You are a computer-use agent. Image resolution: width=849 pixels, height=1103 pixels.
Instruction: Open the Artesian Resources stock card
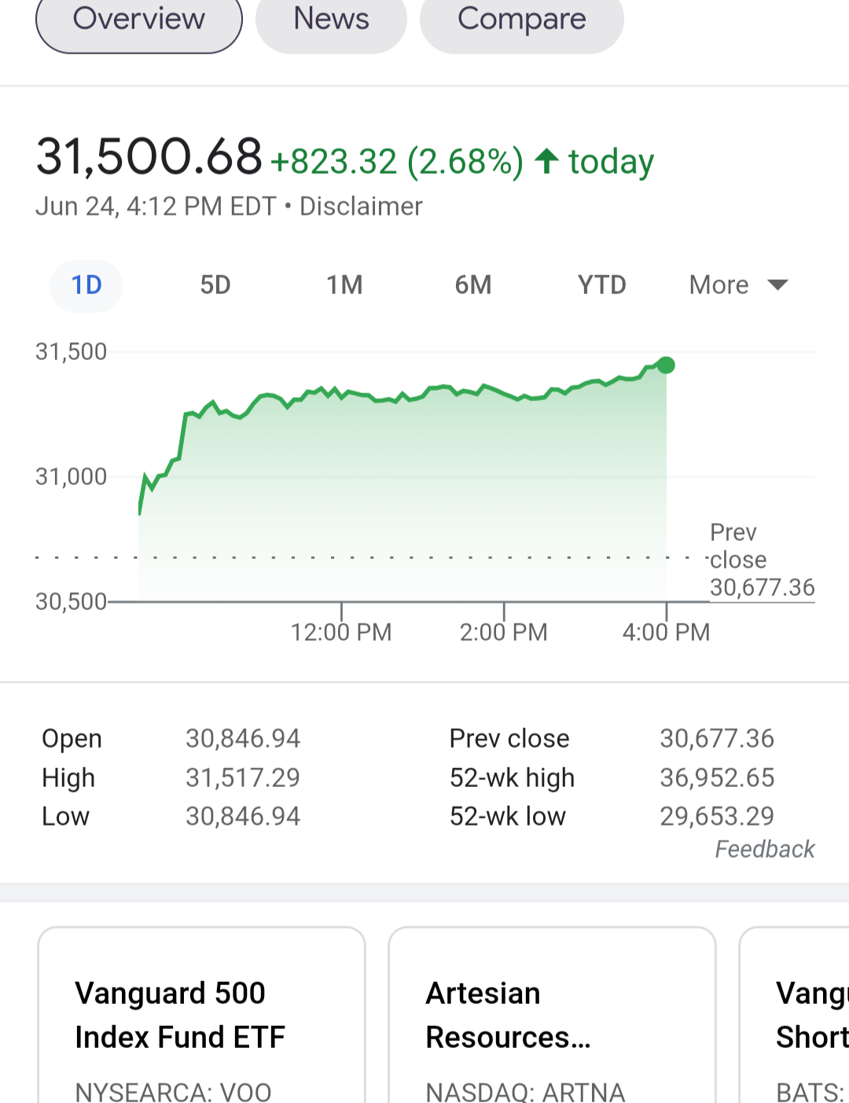[x=552, y=1015]
